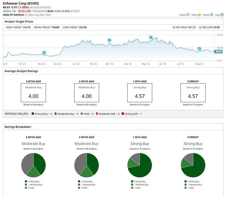Click the 3 MTHS AGO ratings pie chart

pos(33,165)
